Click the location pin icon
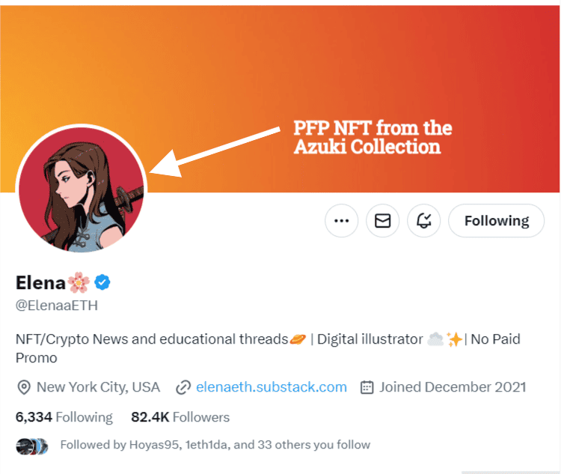This screenshot has height=474, width=567. click(x=24, y=387)
